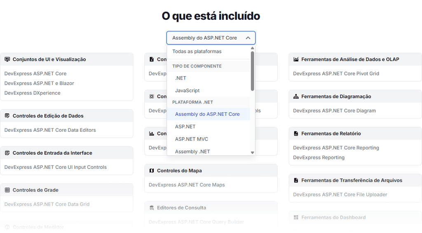This screenshot has width=422, height=233.
Task: Open DevExpress ASP.NET Core link
Action: click(x=35, y=74)
